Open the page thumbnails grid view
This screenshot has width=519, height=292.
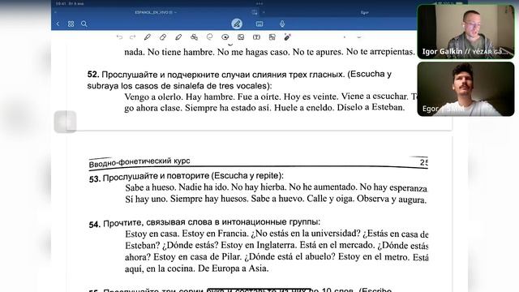pos(71,24)
